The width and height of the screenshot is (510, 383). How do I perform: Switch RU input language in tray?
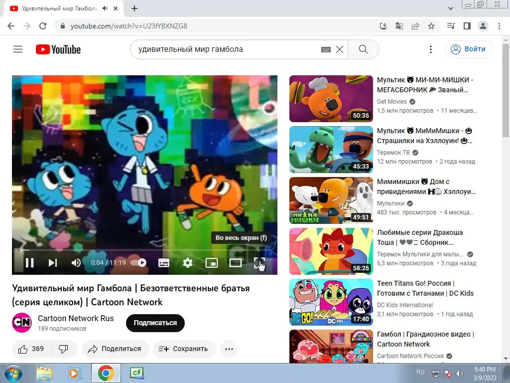(420, 372)
